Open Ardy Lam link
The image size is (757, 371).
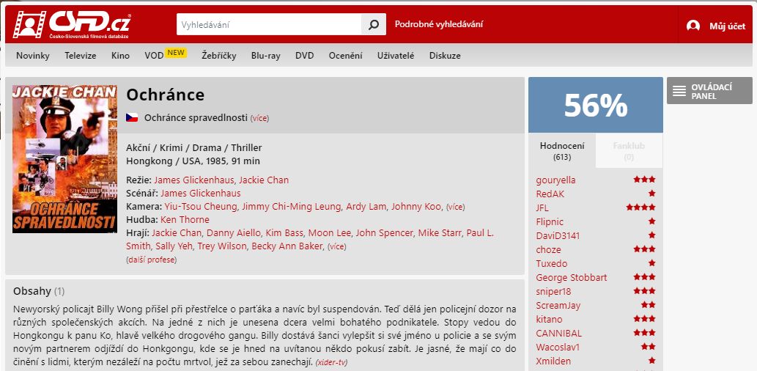367,207
